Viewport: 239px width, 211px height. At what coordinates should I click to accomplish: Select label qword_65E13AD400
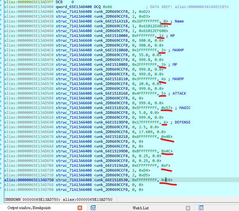tap(74, 7)
